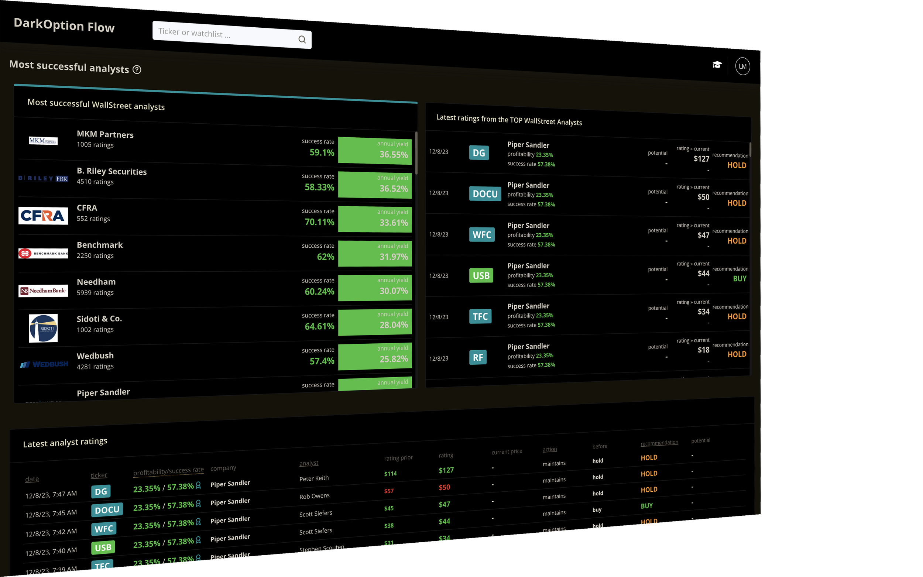The image size is (923, 577).
Task: Select the USB ticker badge in top ratings
Action: pyautogui.click(x=481, y=275)
